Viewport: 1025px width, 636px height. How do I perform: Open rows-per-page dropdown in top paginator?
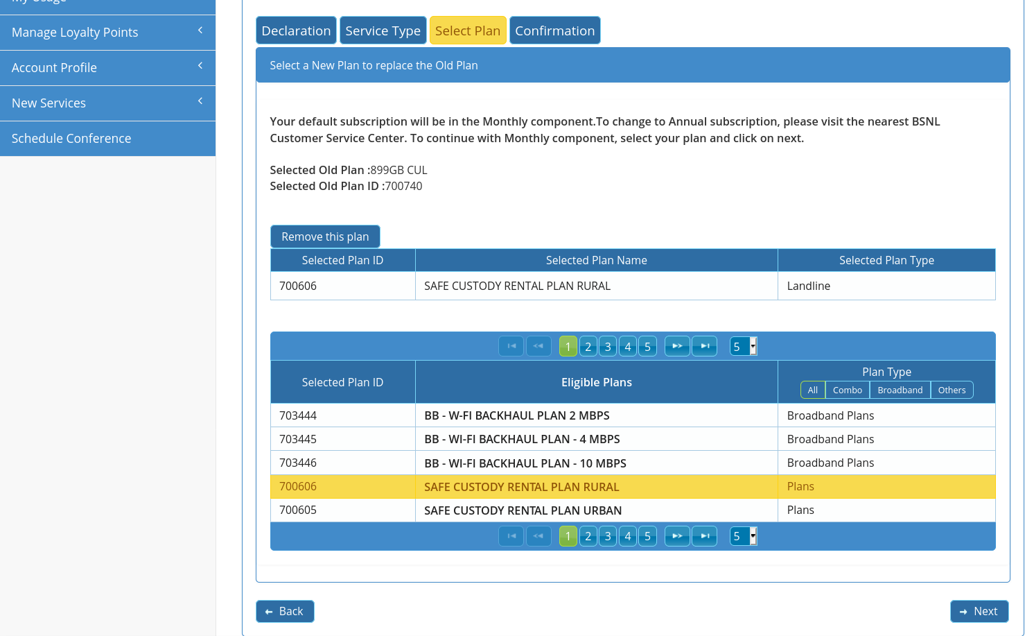pyautogui.click(x=743, y=346)
